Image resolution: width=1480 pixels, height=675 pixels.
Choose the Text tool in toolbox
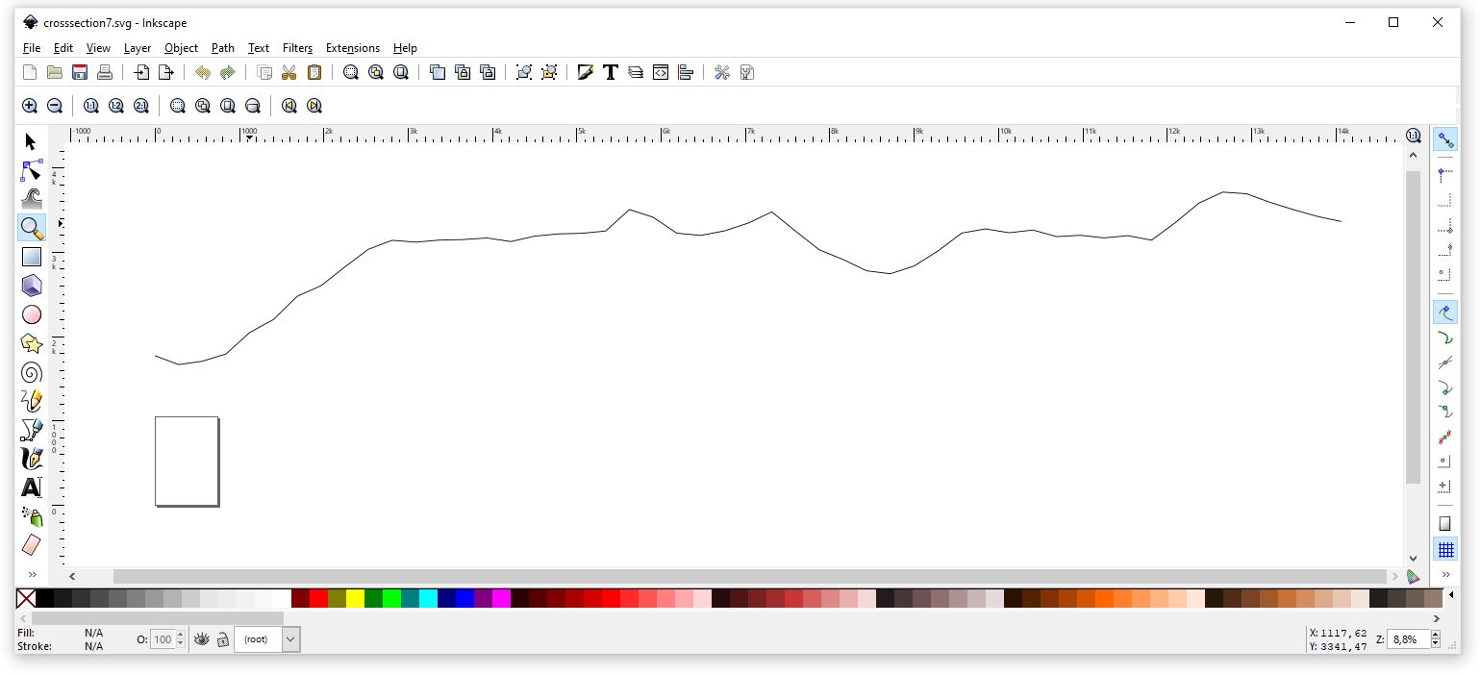[x=31, y=487]
